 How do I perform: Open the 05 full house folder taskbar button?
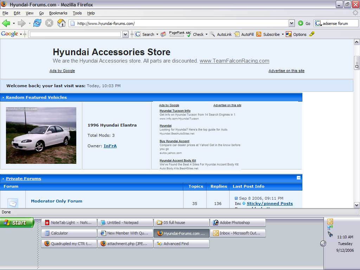point(182,223)
